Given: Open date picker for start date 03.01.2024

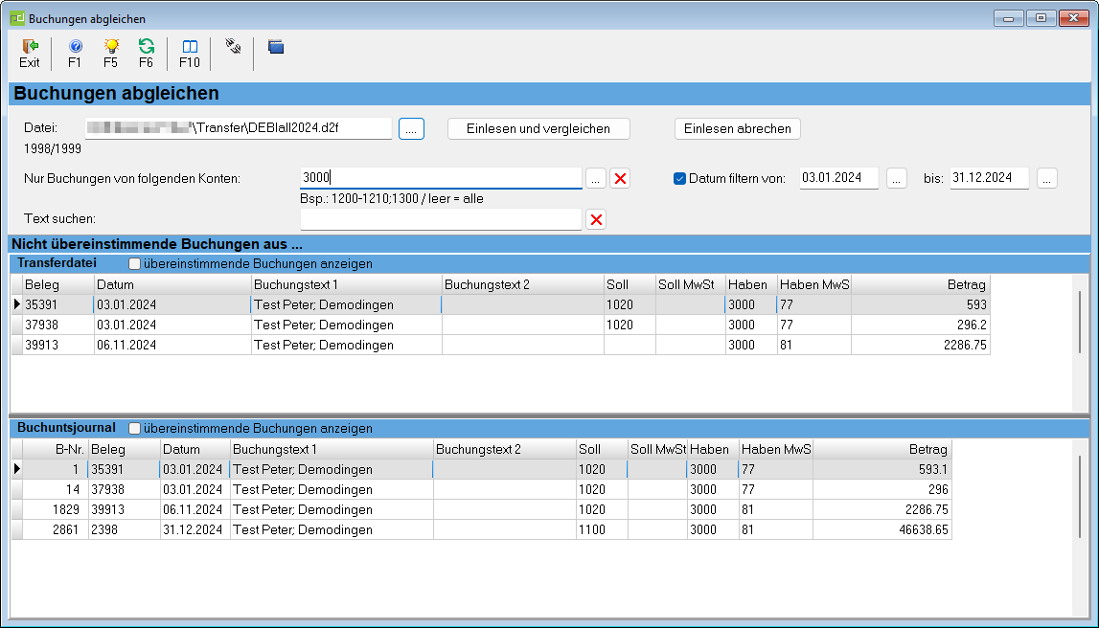Looking at the screenshot, I should pos(896,178).
